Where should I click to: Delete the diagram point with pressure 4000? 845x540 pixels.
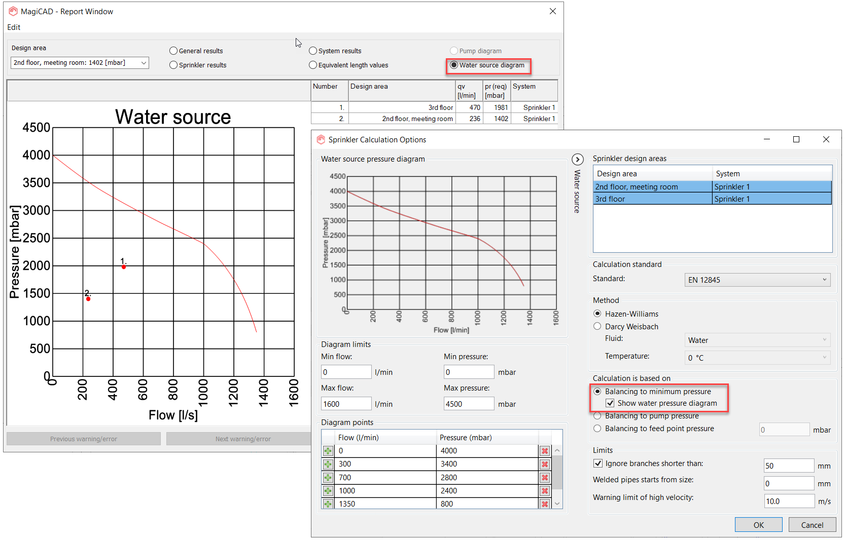[x=545, y=451]
